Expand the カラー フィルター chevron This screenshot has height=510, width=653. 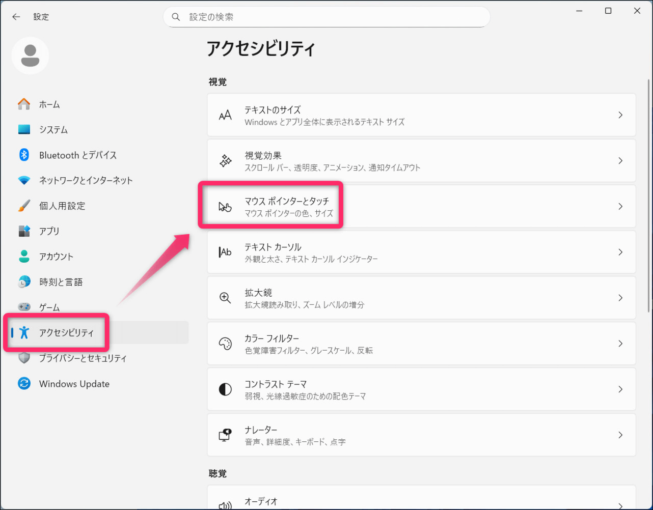click(x=620, y=344)
